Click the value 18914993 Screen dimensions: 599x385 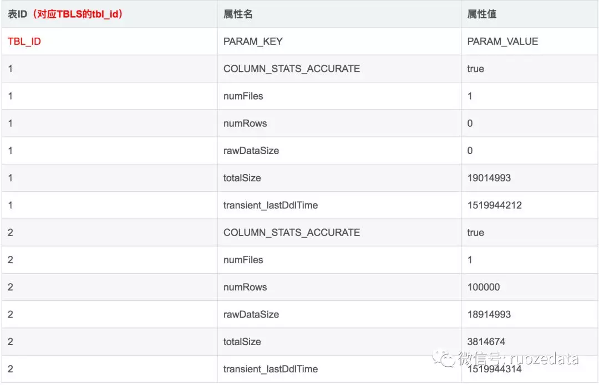coord(489,315)
